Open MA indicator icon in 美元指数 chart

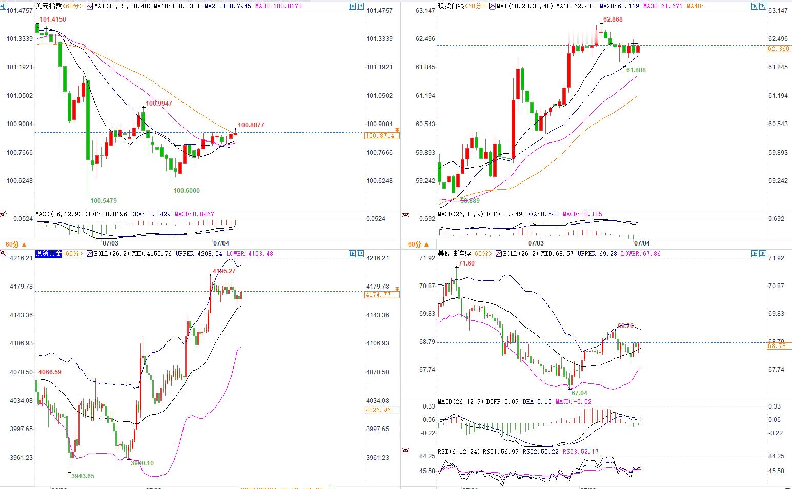click(90, 6)
